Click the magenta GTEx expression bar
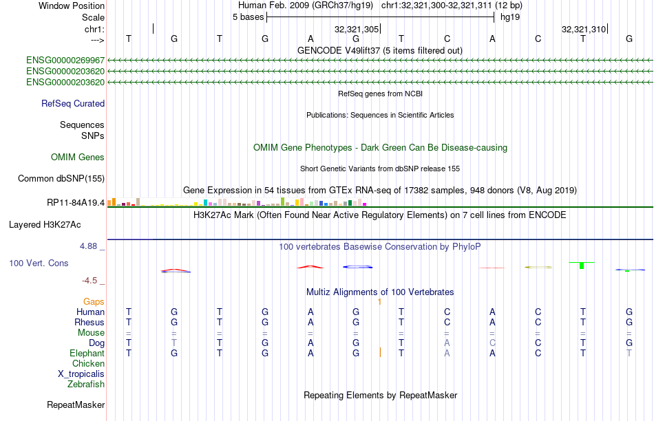 click(x=365, y=204)
